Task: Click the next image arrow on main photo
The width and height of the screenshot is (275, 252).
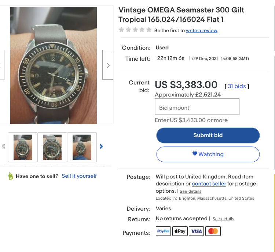Action: click(x=108, y=65)
